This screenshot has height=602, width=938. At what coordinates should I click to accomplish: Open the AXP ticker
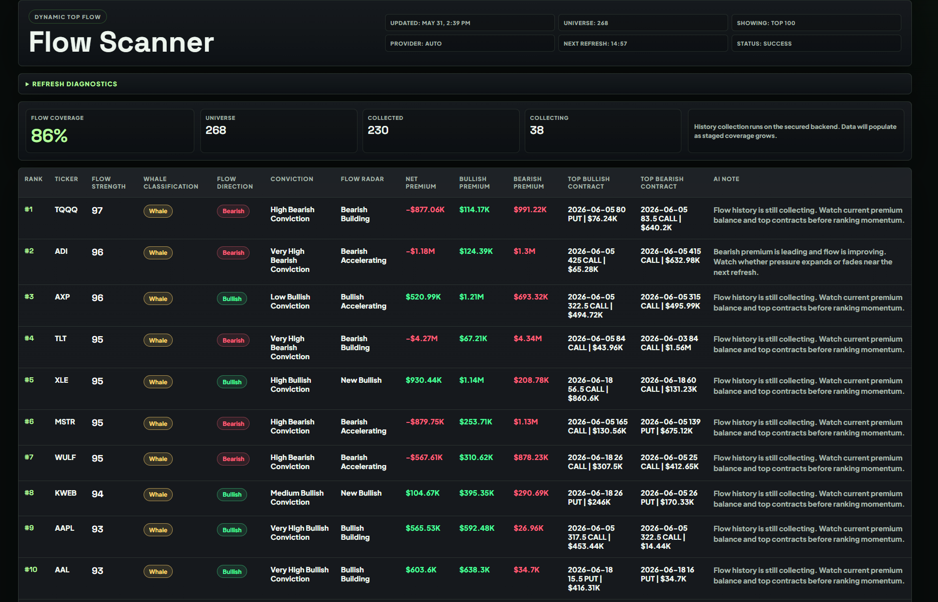[62, 297]
